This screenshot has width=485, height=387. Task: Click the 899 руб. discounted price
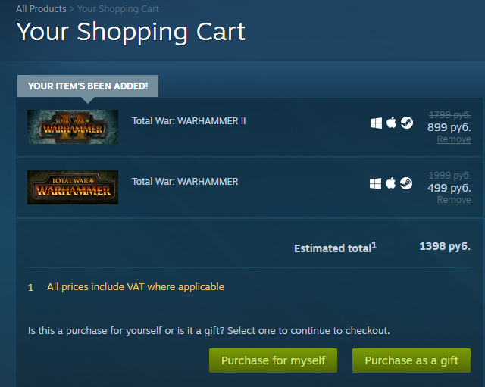point(449,127)
